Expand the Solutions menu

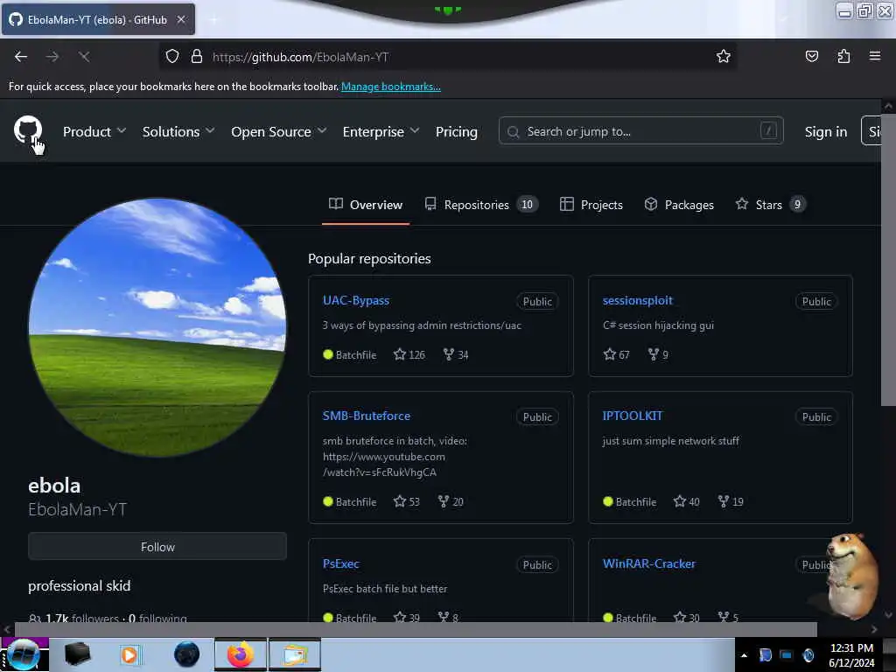[x=178, y=132]
